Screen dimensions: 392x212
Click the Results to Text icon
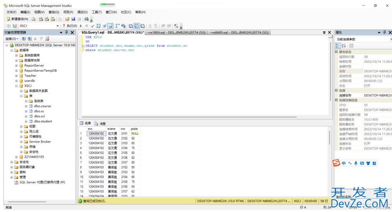click(x=131, y=26)
